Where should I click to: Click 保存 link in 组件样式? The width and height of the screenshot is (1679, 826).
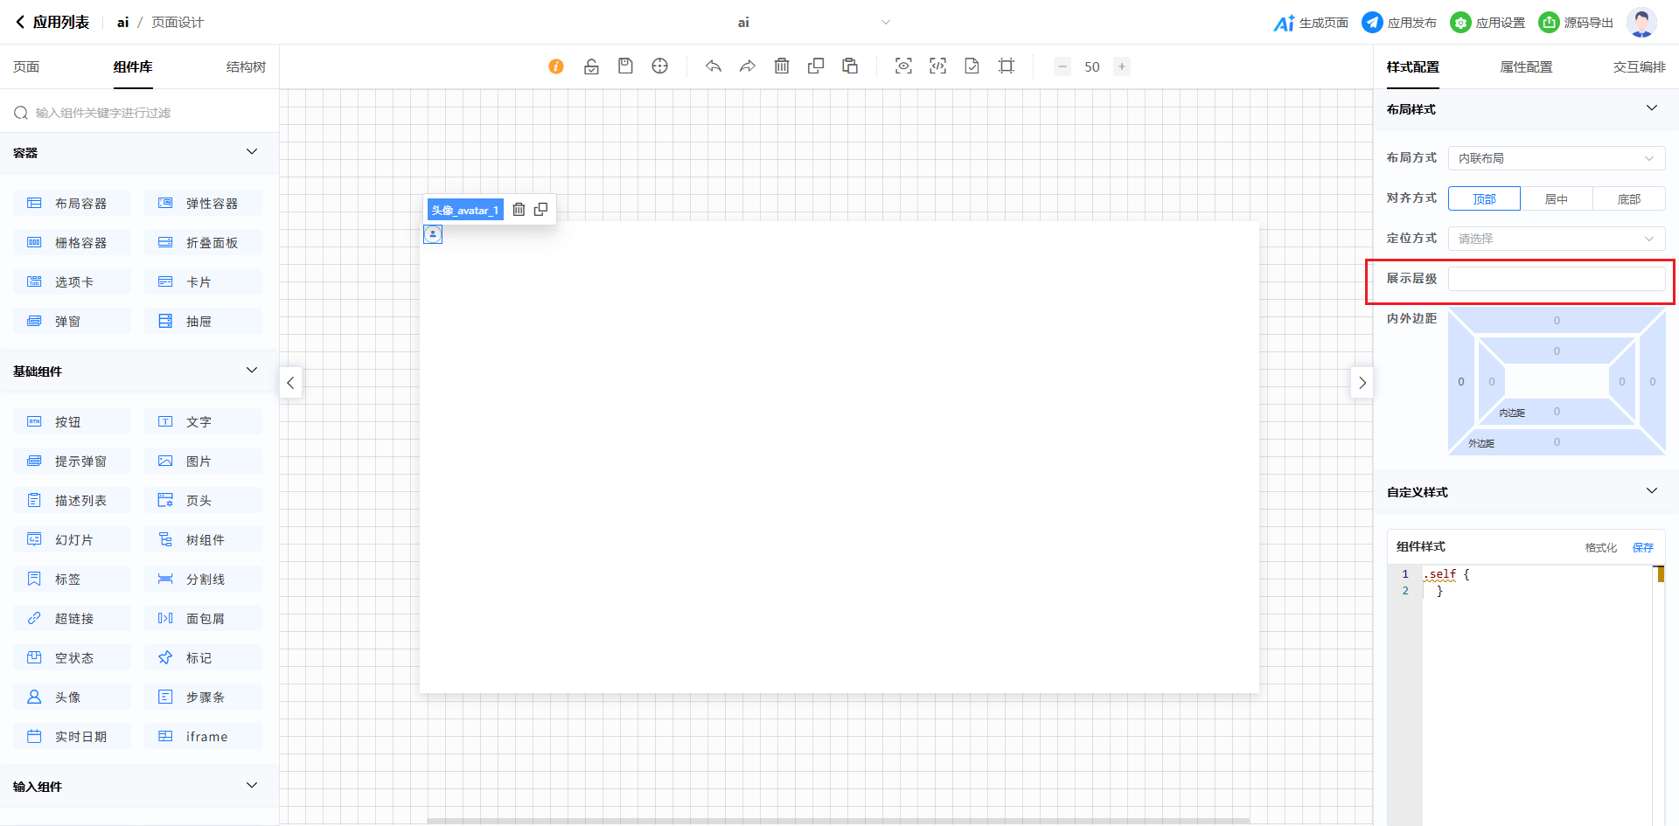point(1642,548)
